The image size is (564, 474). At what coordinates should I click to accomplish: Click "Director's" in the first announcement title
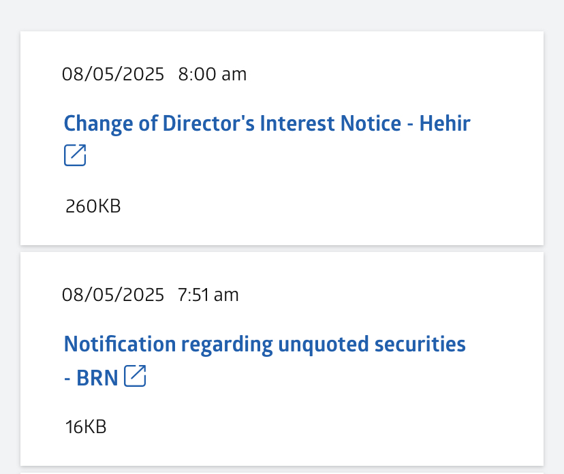pyautogui.click(x=208, y=123)
